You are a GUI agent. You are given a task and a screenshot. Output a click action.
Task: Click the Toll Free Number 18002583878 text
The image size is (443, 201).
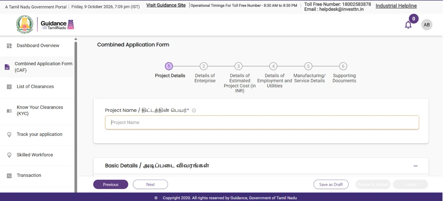[x=338, y=4]
